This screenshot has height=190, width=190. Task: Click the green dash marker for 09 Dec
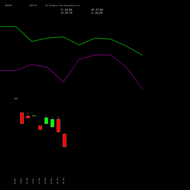point(16,99)
